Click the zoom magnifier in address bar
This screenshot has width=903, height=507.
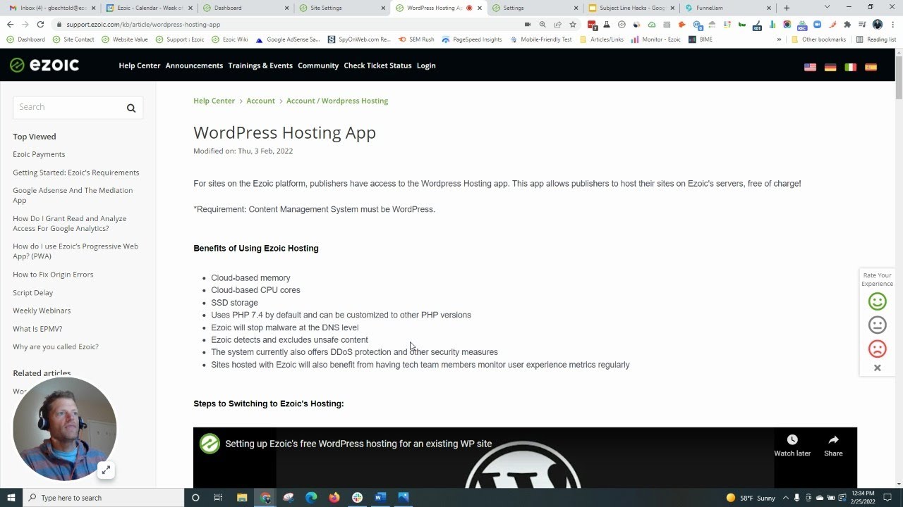543,24
